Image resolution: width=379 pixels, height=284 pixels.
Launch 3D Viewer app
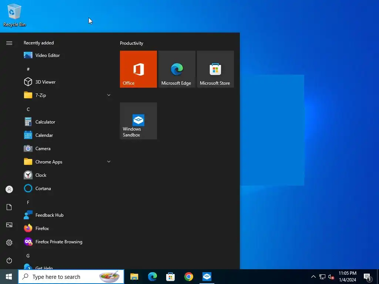[x=67, y=82]
